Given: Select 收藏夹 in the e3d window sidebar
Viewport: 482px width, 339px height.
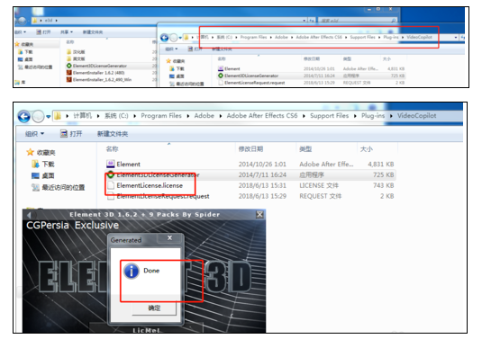Looking at the screenshot, I should tap(25, 44).
